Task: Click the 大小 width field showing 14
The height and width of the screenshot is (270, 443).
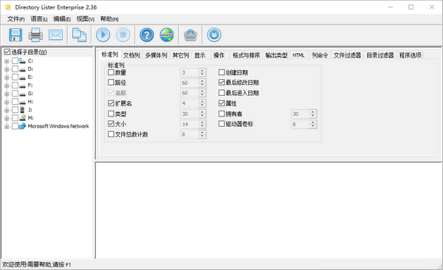Action: (x=189, y=124)
